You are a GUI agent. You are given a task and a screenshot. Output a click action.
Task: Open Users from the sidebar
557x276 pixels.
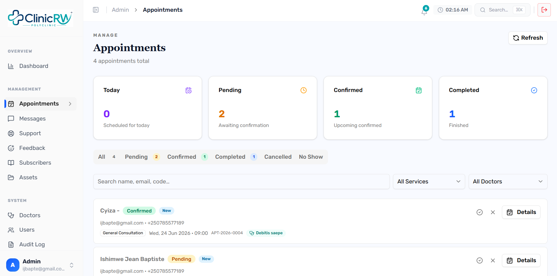[41, 230]
